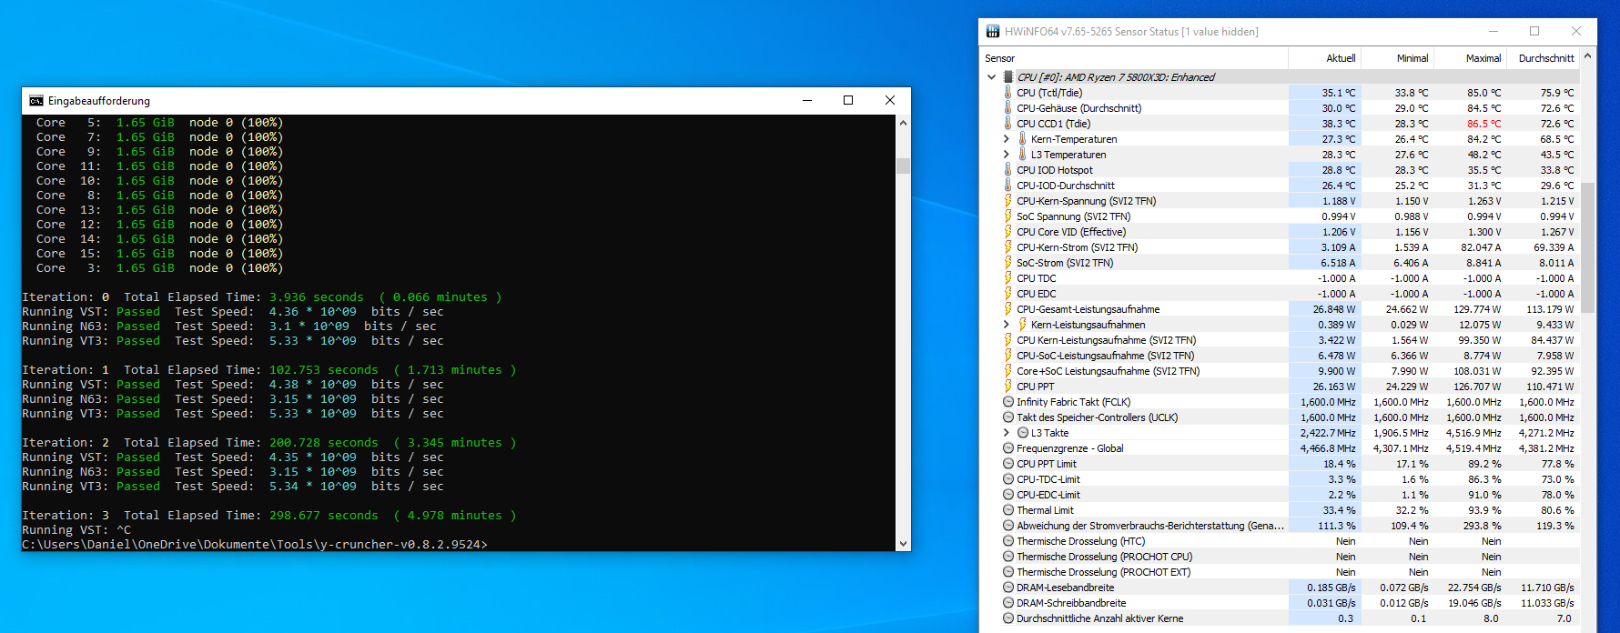
Task: Click the Eingabeaufforderung console icon in title bar
Action: [x=36, y=101]
